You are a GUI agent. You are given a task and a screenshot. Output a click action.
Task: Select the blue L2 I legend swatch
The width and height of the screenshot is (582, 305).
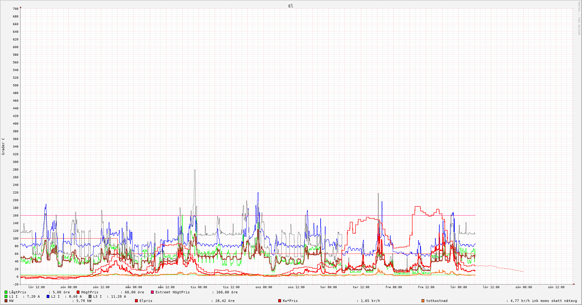click(x=48, y=296)
